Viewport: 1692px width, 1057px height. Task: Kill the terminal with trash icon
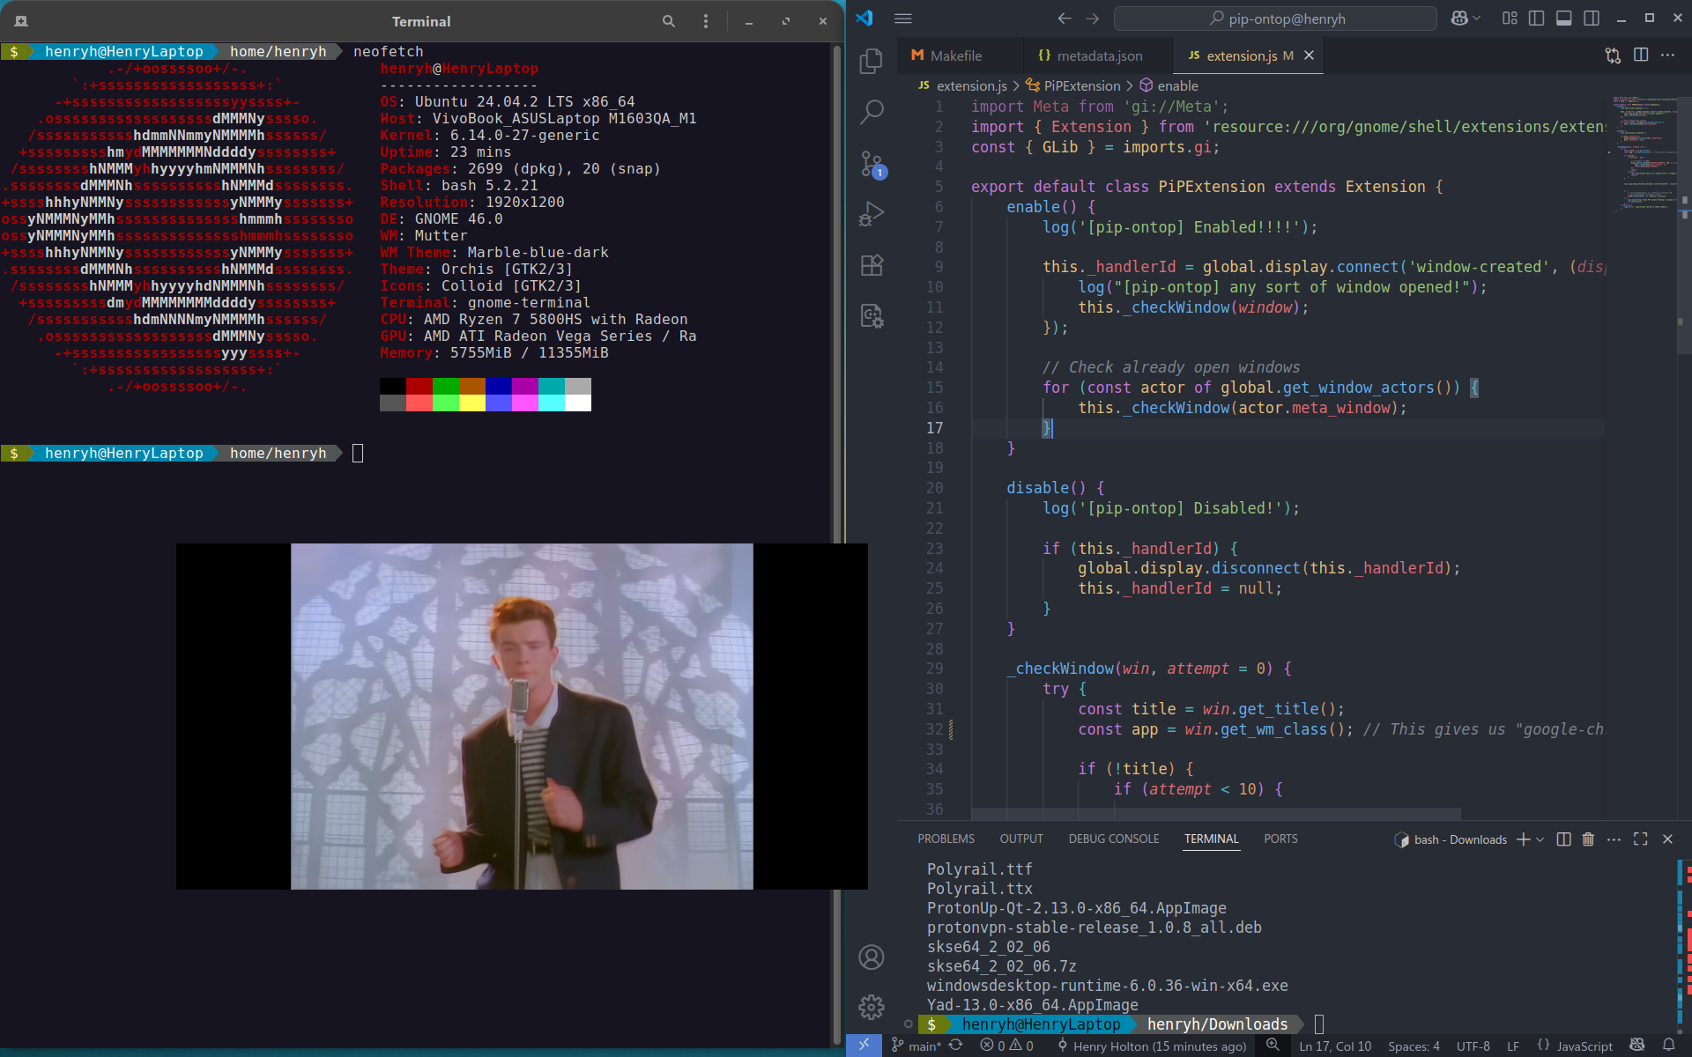1588,839
